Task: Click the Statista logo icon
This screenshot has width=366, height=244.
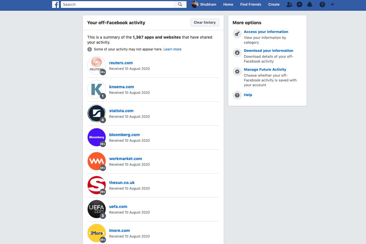Action: click(97, 113)
